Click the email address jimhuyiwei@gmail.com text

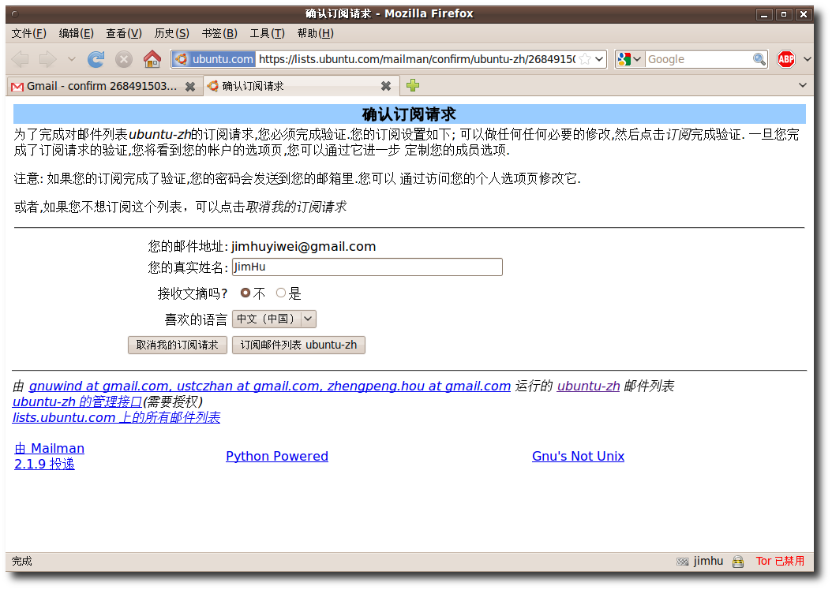click(x=303, y=247)
